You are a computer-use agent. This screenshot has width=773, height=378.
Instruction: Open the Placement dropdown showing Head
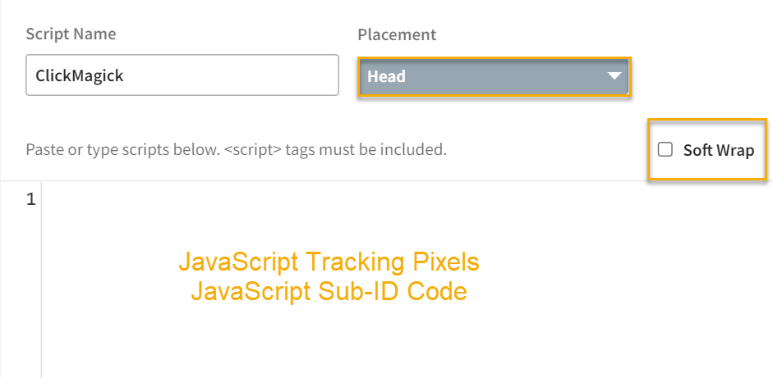[x=493, y=76]
